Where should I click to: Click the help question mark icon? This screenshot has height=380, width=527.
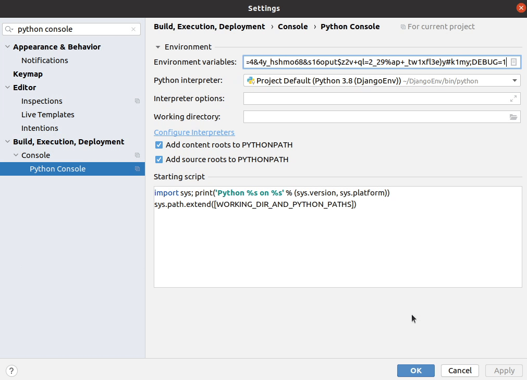11,370
